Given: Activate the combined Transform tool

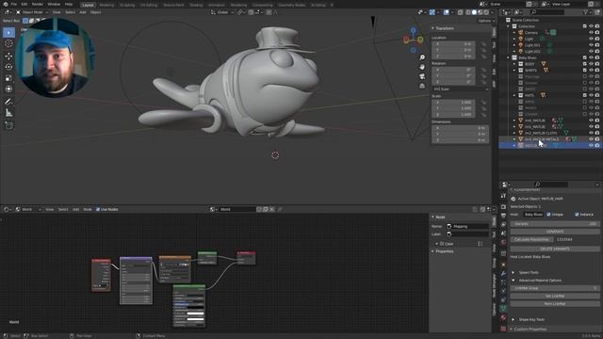Looking at the screenshot, I should [8, 89].
